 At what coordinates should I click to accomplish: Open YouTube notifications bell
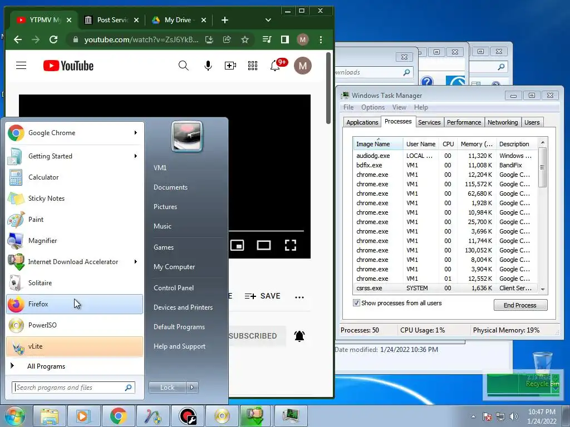click(x=275, y=66)
